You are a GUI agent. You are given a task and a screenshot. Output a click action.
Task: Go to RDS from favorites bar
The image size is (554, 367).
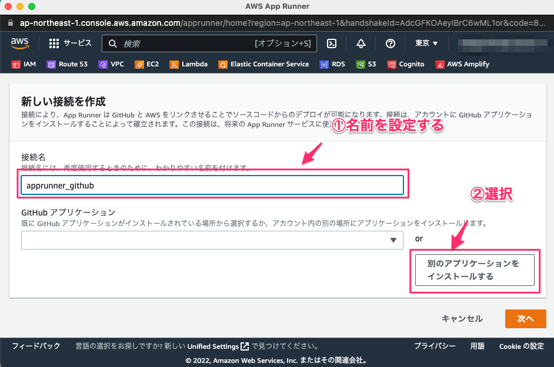pos(338,64)
